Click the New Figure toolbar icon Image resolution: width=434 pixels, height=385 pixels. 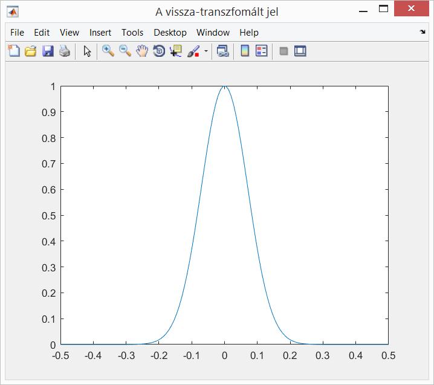click(x=13, y=51)
